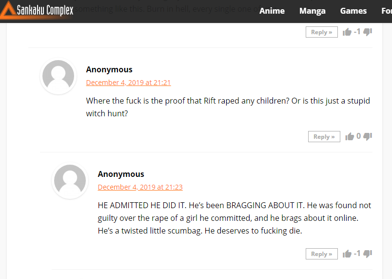392x279 pixels.
Task: Downvote the 21:23 Anonymous comment
Action: click(x=368, y=254)
